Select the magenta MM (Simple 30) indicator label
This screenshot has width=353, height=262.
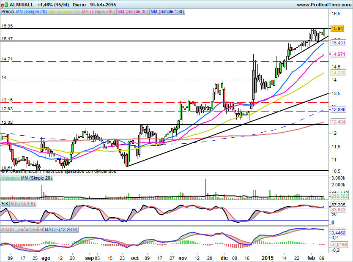click(132, 12)
